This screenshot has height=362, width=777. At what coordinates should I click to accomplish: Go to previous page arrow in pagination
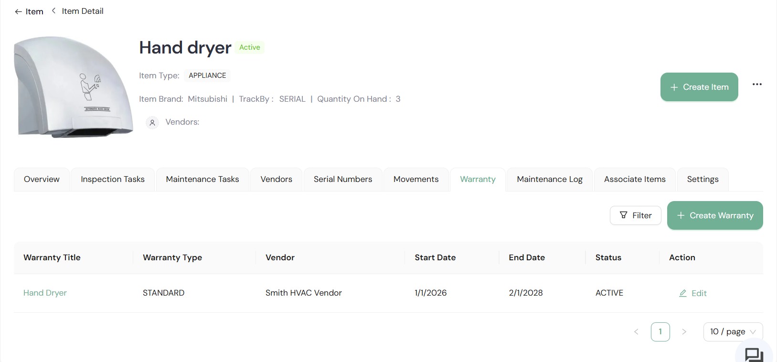pyautogui.click(x=636, y=331)
